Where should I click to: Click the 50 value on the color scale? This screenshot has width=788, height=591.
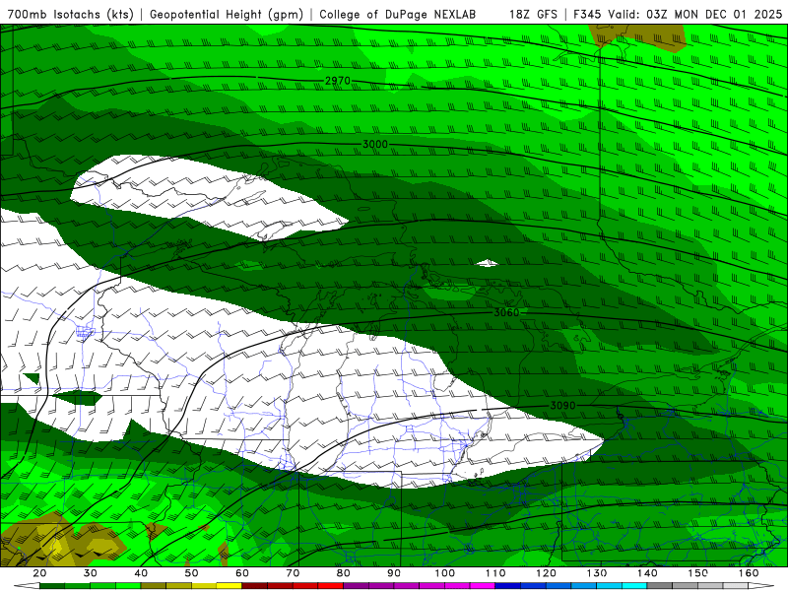click(191, 573)
